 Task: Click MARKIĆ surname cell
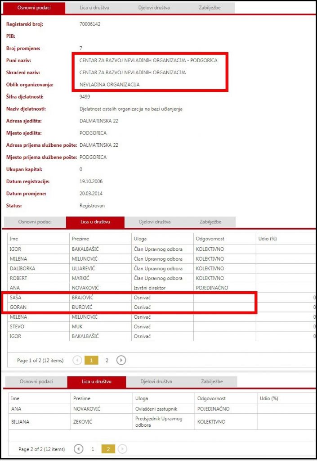tap(100, 278)
